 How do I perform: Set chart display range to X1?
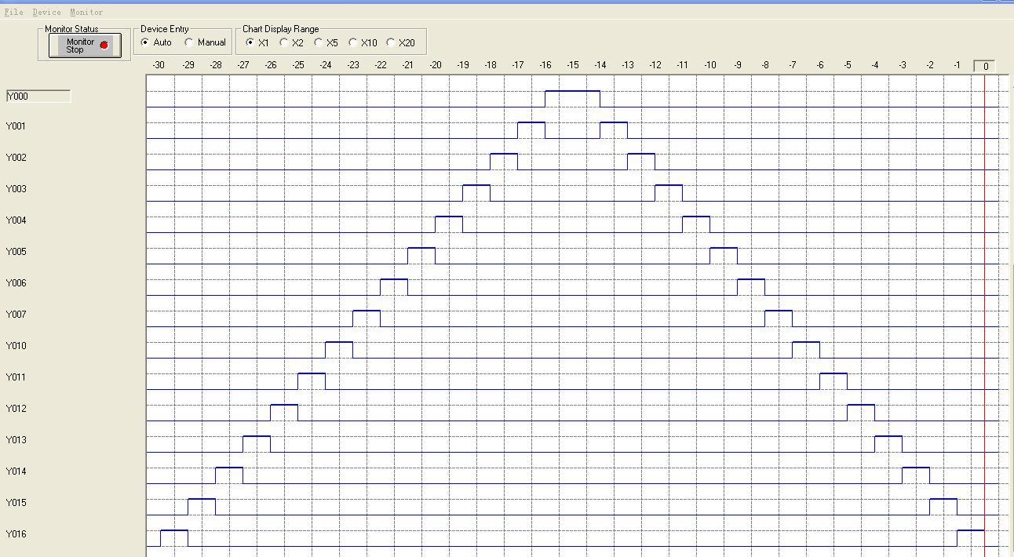tap(250, 42)
